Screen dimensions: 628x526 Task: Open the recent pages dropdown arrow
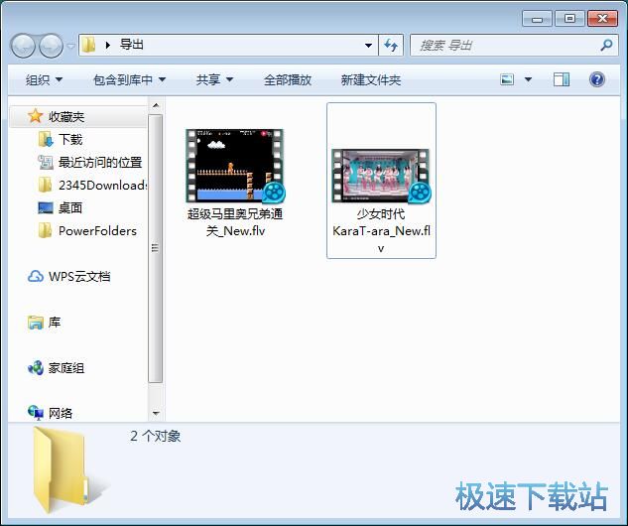(70, 46)
